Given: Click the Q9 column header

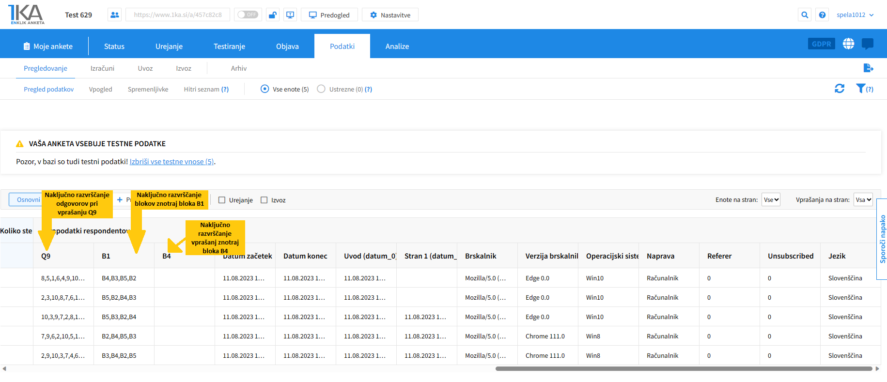Looking at the screenshot, I should point(63,256).
